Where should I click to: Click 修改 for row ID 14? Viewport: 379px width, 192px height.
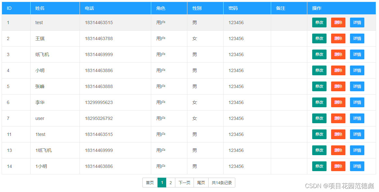click(x=319, y=166)
